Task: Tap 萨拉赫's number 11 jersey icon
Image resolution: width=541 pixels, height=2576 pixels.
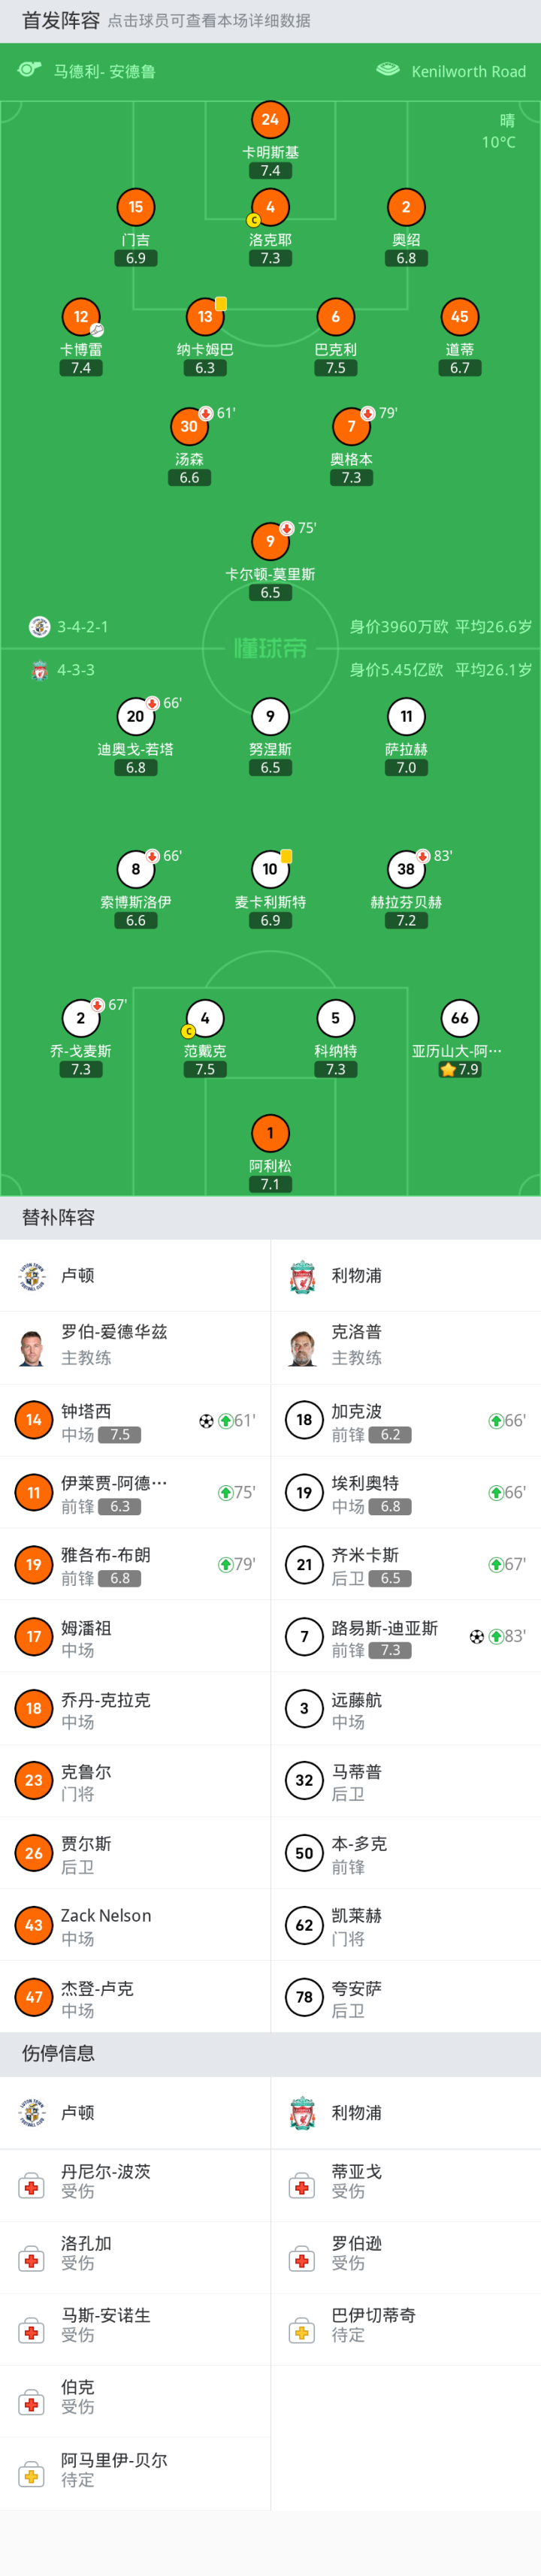Action: tap(406, 716)
